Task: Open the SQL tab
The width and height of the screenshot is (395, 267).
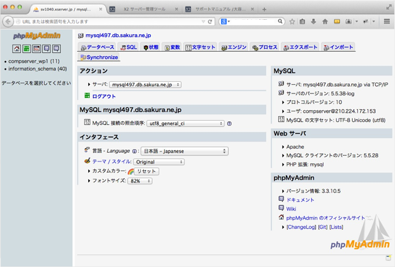Action: [x=128, y=47]
